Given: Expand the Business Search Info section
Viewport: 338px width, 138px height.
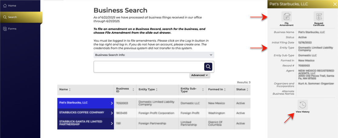Looking at the screenshot, I should point(154,55).
